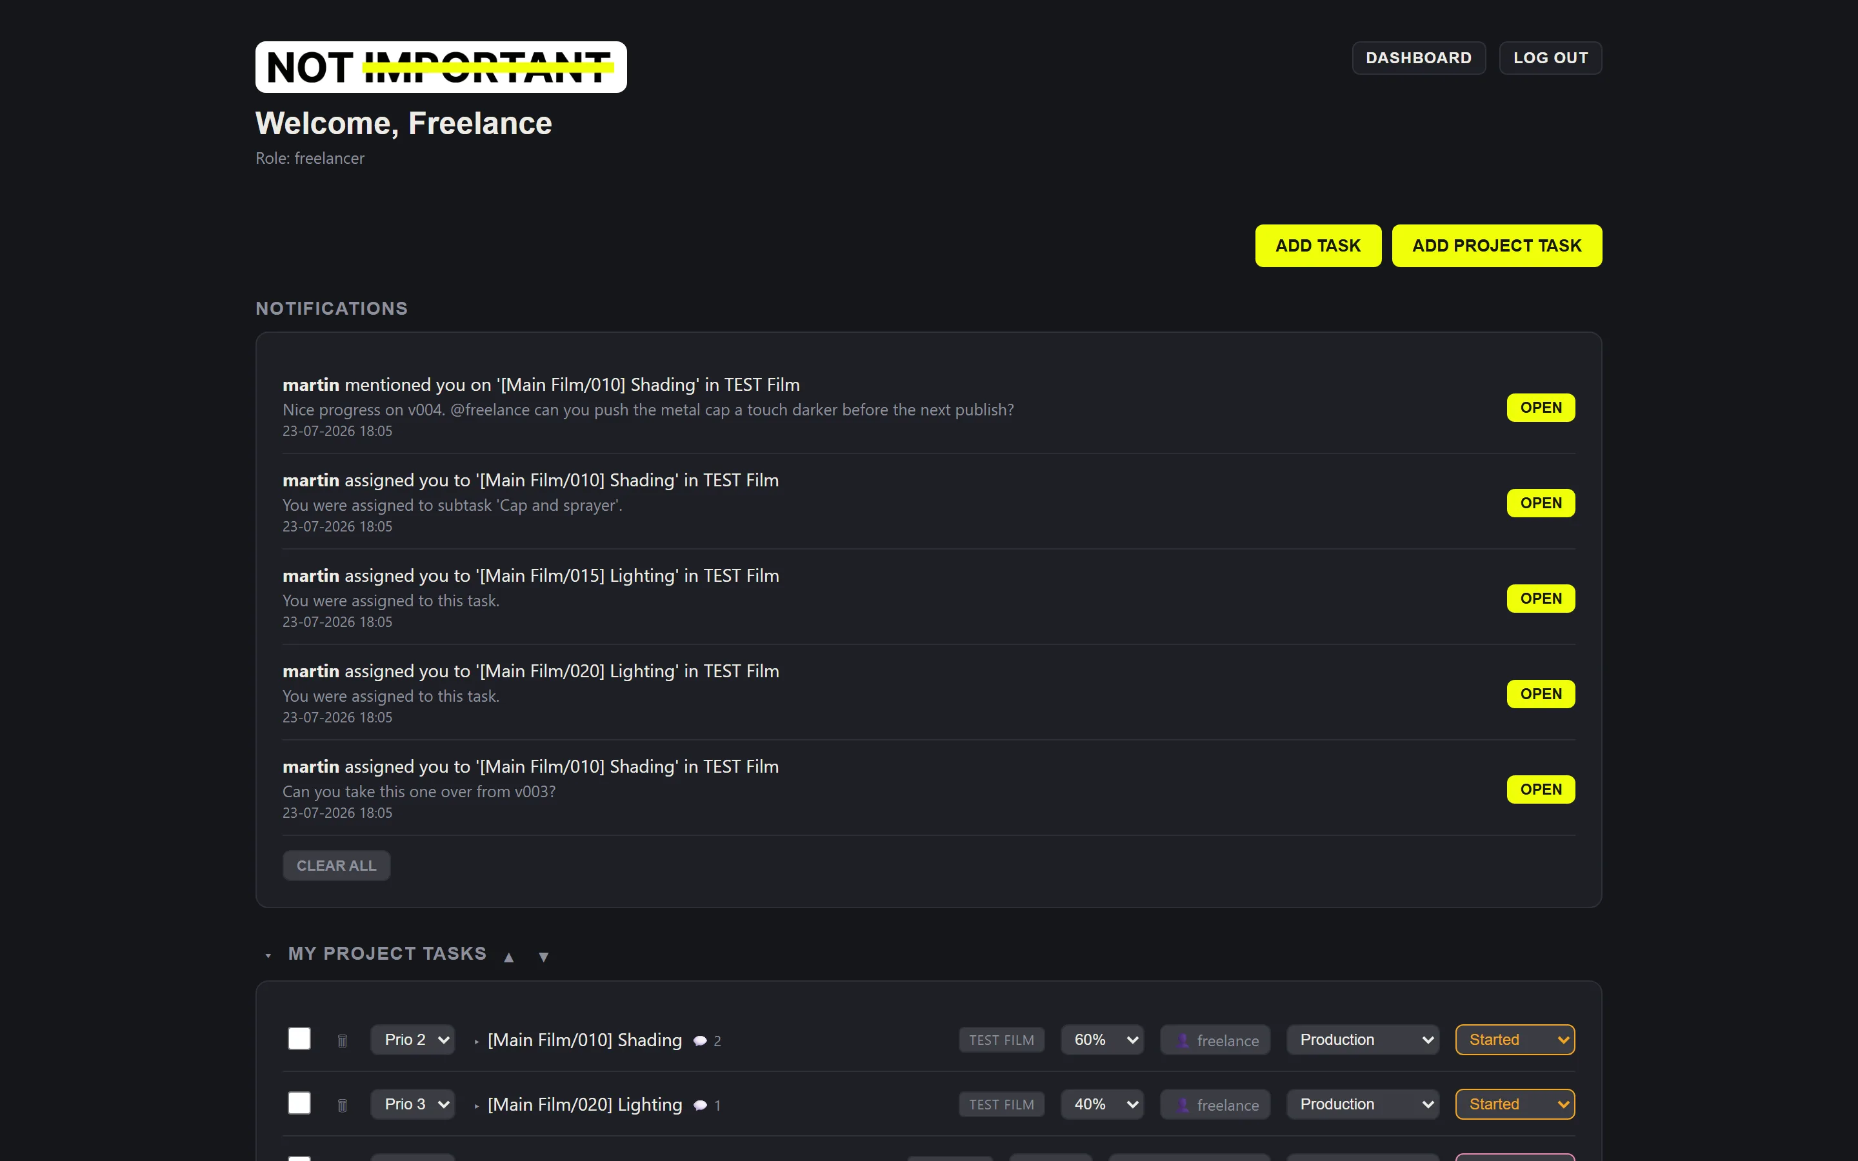Click the Add Project Task button
Screen dimensions: 1858x1161
click(x=1496, y=246)
